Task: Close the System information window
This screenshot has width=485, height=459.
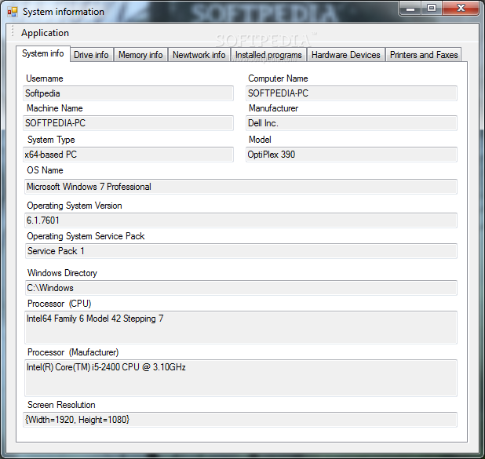Action: [x=461, y=9]
